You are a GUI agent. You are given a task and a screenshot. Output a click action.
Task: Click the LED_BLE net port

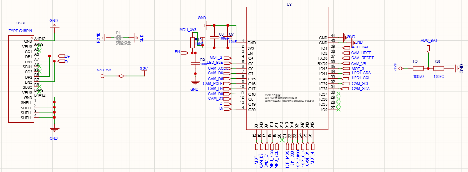pos(227,63)
